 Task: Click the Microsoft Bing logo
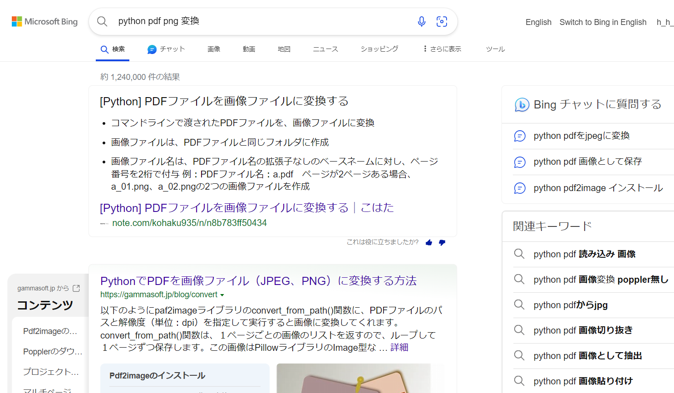pyautogui.click(x=44, y=21)
